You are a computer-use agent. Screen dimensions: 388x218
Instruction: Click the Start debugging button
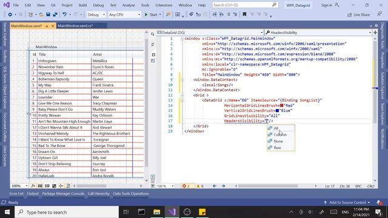tap(151, 15)
